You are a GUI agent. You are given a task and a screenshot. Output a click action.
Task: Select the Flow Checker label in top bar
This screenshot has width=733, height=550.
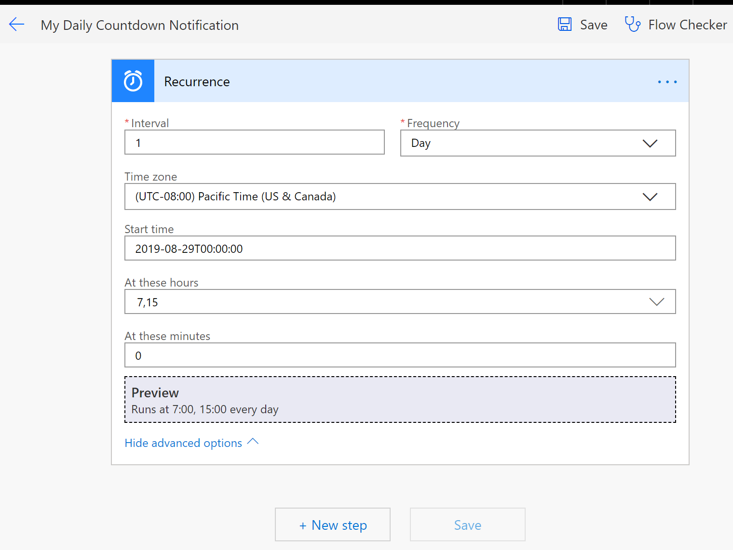click(x=687, y=25)
